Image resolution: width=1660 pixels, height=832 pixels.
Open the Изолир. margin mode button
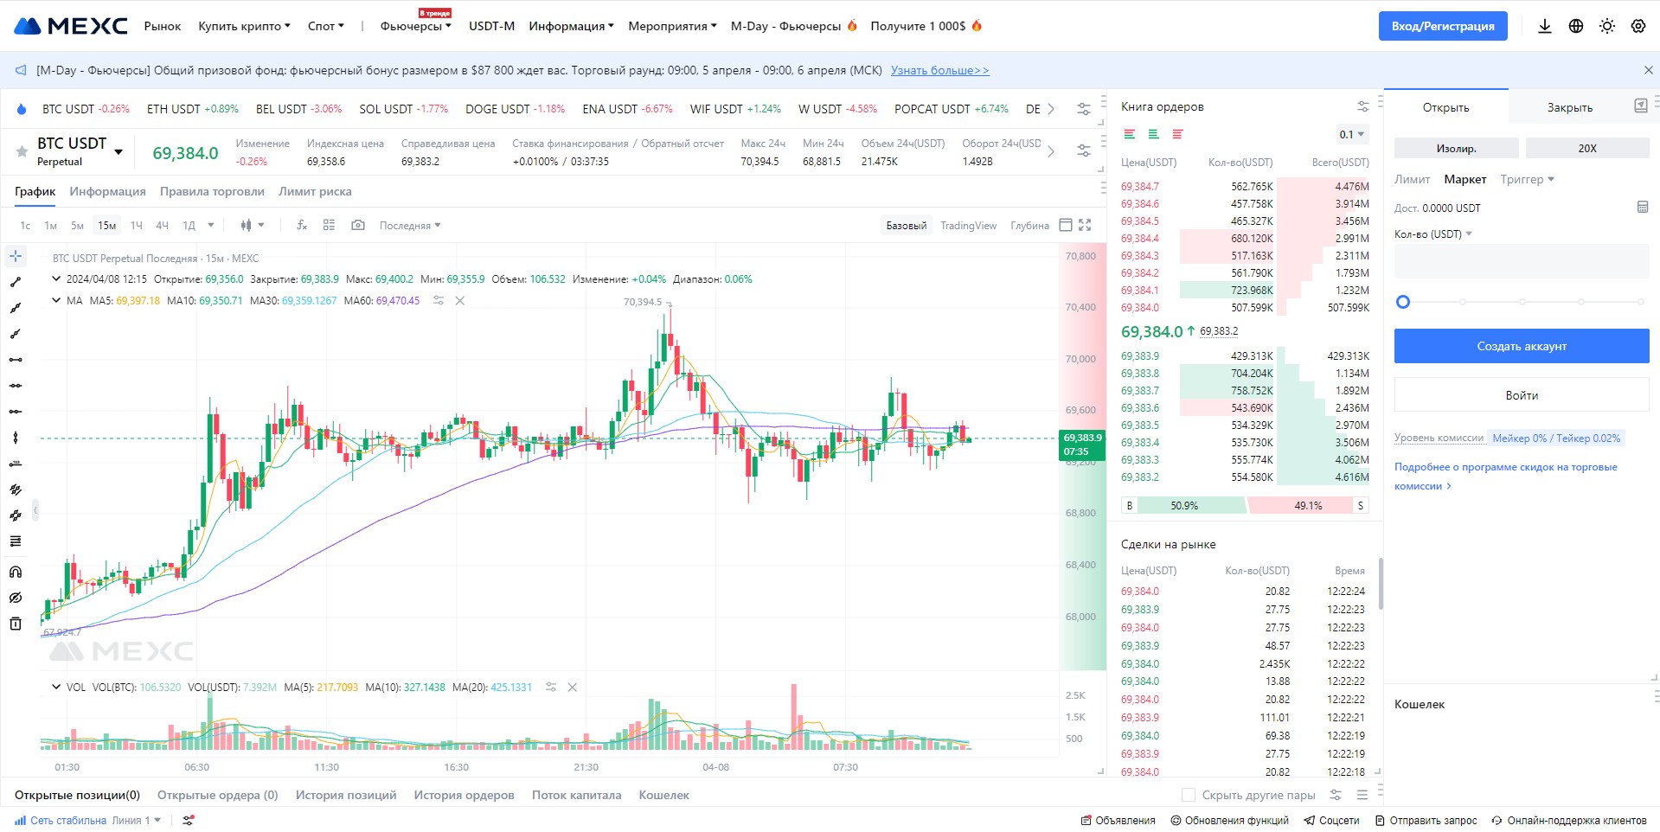pos(1456,148)
